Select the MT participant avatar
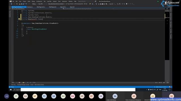 pos(35,96)
